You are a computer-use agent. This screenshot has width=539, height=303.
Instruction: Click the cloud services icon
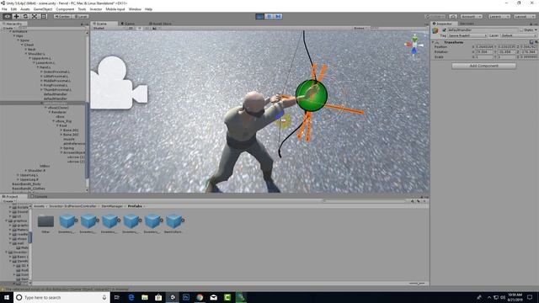coord(453,17)
